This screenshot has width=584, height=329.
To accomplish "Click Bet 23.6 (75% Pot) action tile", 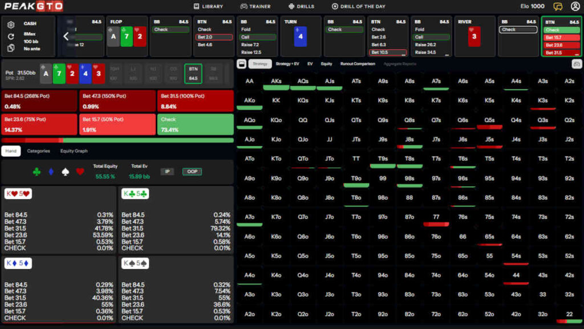I will pos(39,124).
